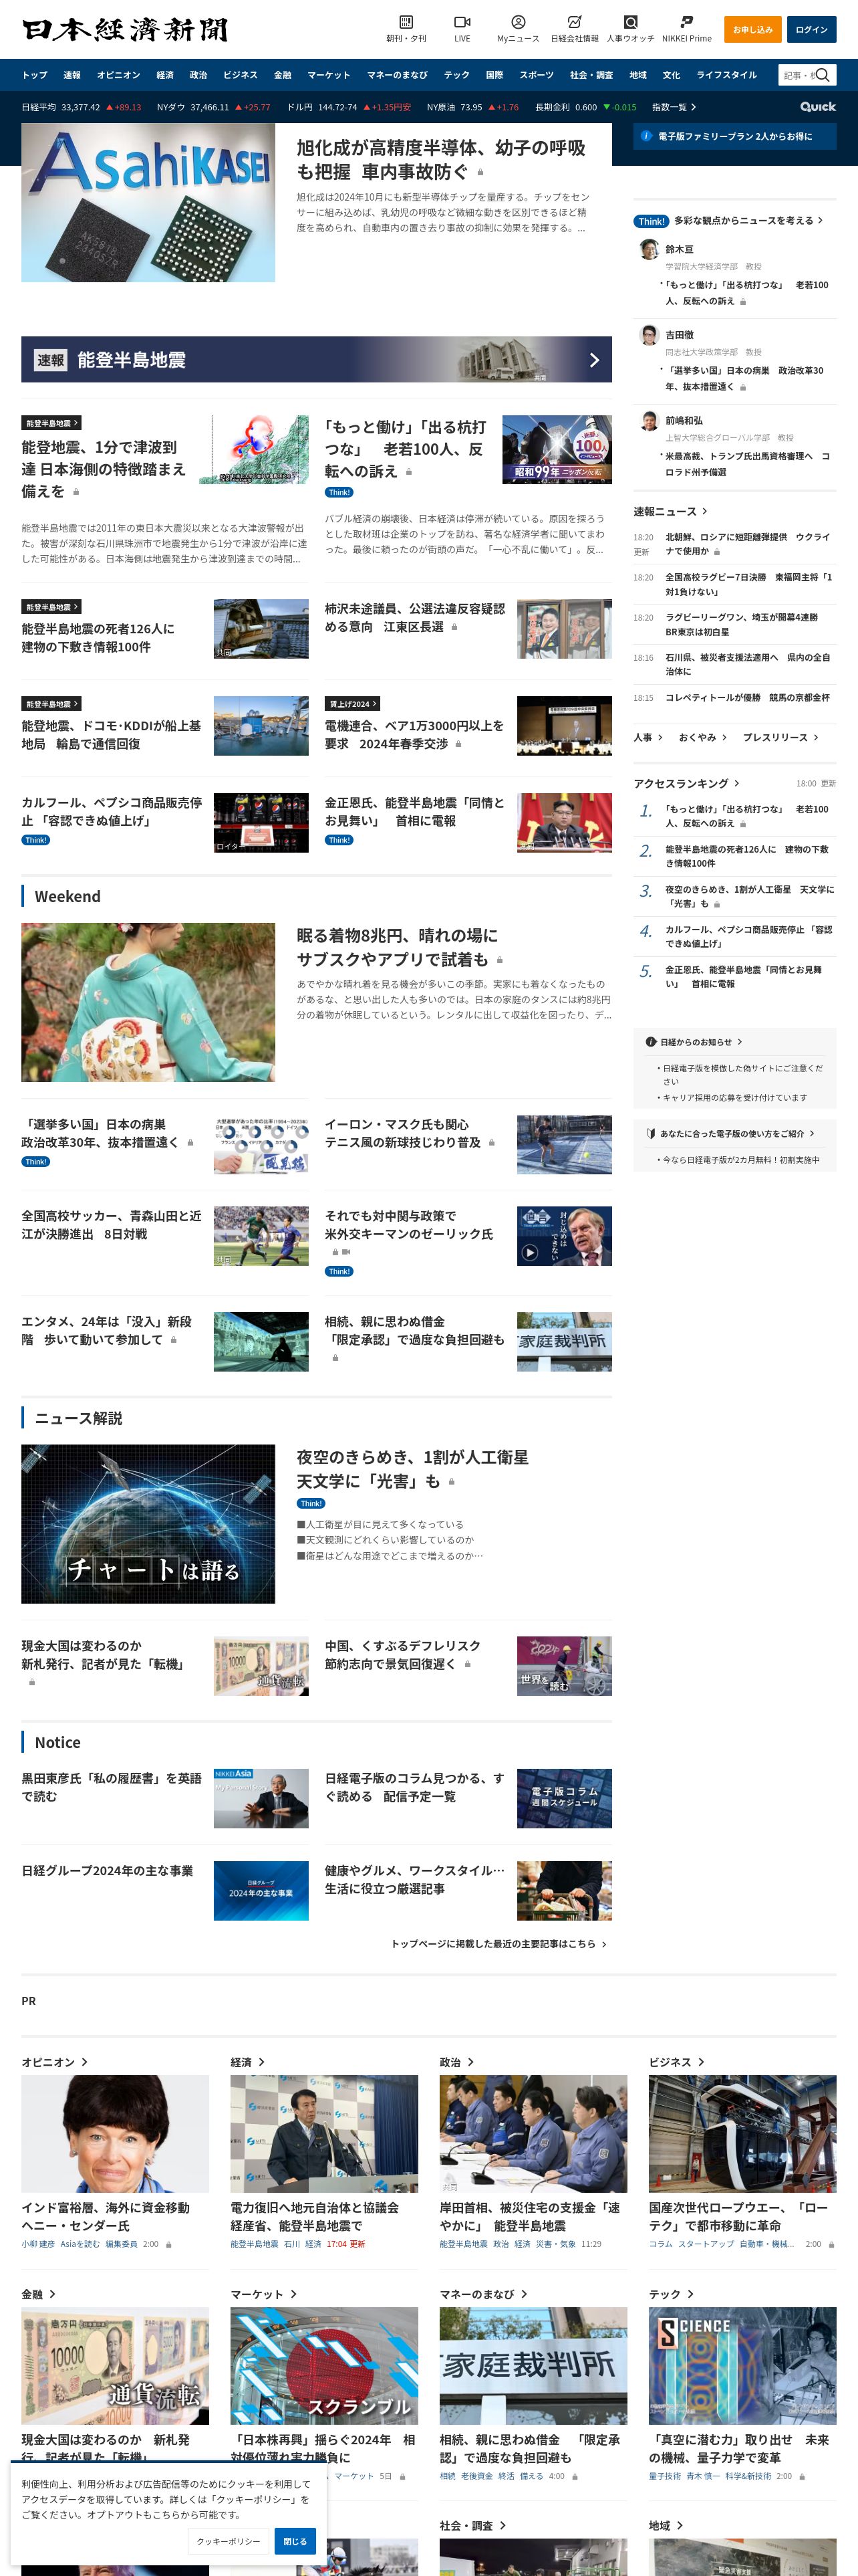Click 長期金利 0.600 ticker value
The width and height of the screenshot is (858, 2576).
pyautogui.click(x=585, y=107)
